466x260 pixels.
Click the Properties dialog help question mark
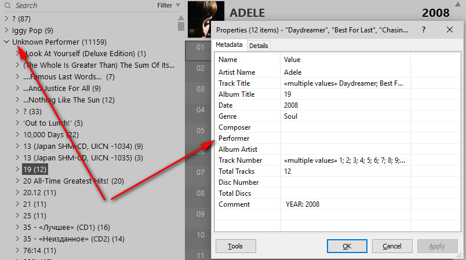(x=424, y=30)
